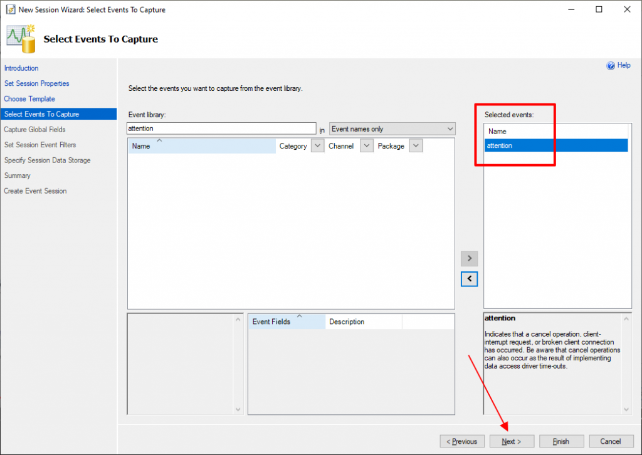Cancel the New Session Wizard
This screenshot has width=642, height=455.
point(611,441)
